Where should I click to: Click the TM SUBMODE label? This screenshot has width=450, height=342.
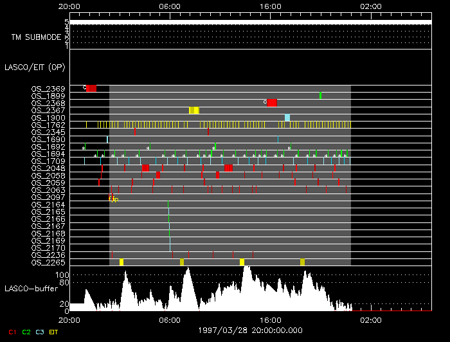tap(37, 37)
